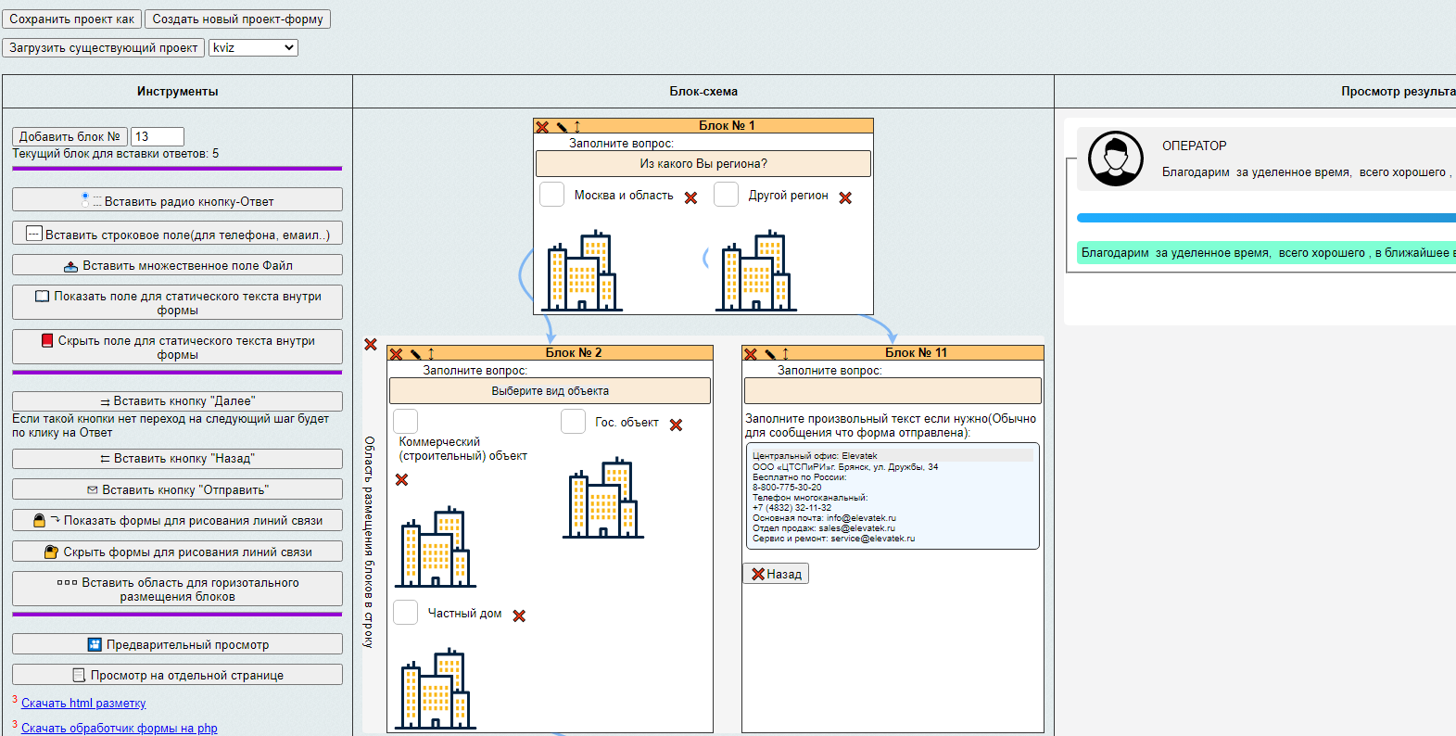Open 'Скачать html разметку' link
Screen dimensions: 1456x736
tap(83, 704)
